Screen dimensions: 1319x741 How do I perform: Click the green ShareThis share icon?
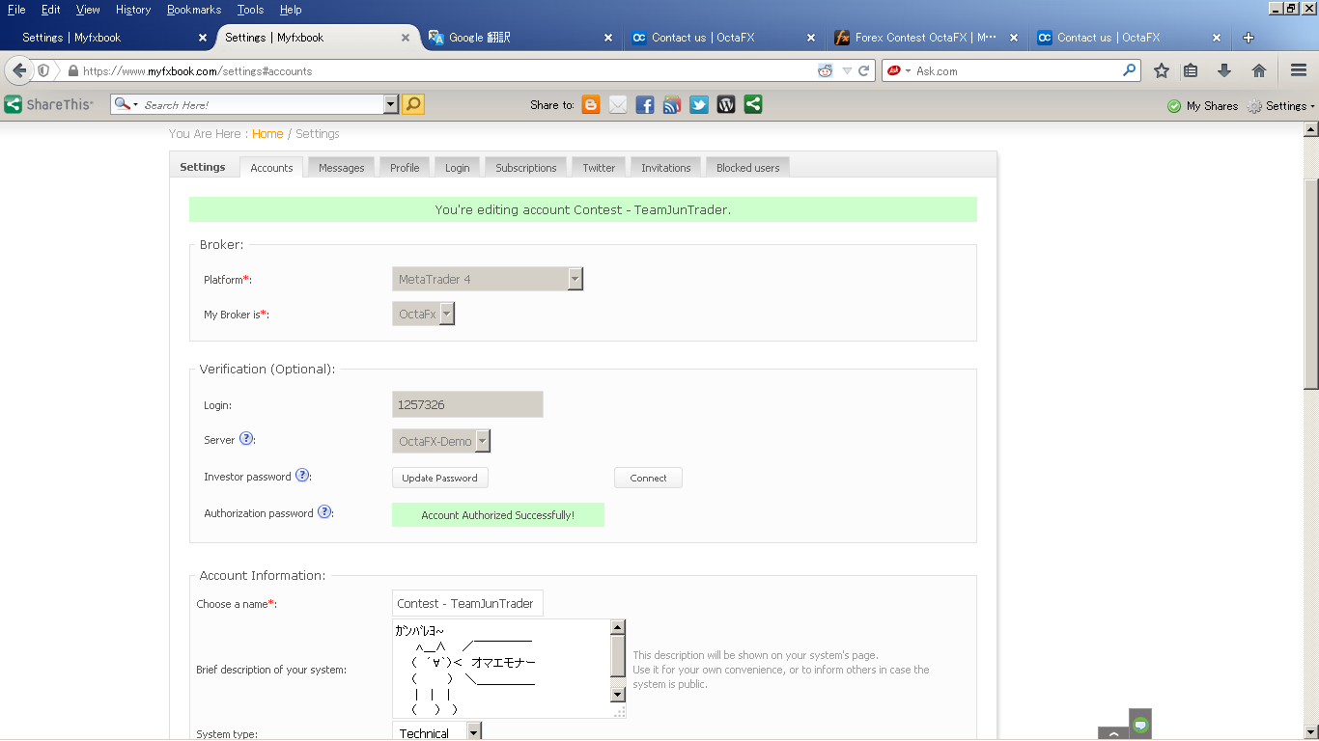(x=753, y=104)
